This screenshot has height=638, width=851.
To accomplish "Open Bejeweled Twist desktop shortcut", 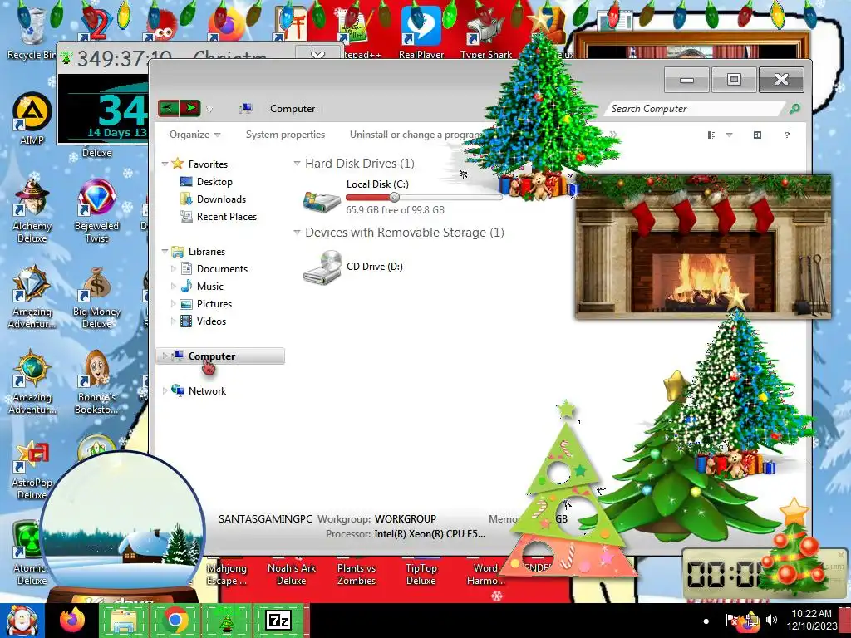I will (96, 210).
